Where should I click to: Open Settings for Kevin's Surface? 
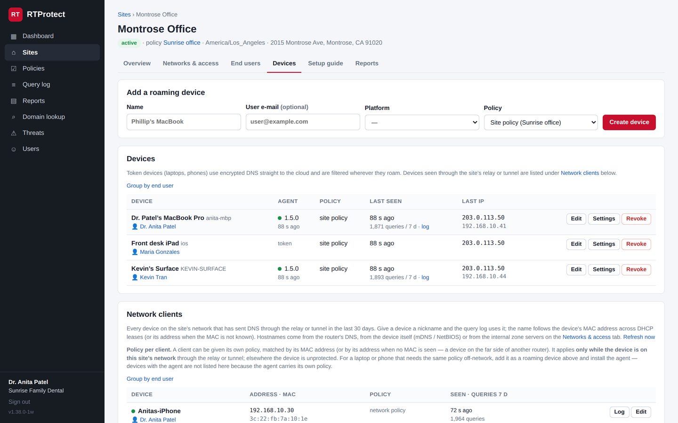coord(604,269)
